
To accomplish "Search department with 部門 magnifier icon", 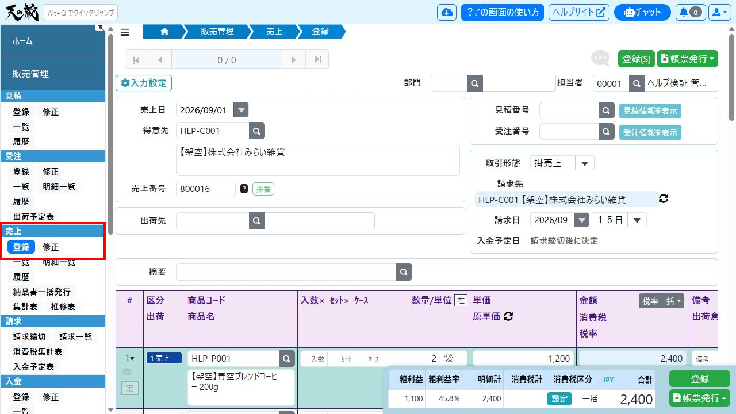I will 475,83.
